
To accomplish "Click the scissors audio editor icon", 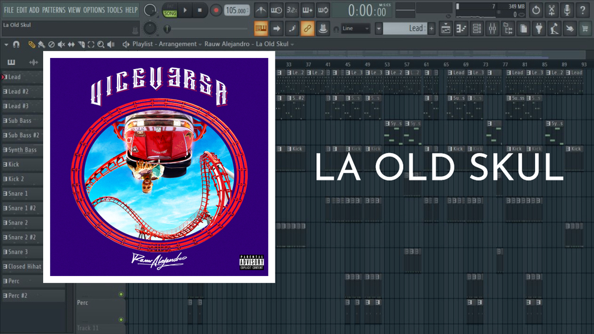I will pos(551,10).
